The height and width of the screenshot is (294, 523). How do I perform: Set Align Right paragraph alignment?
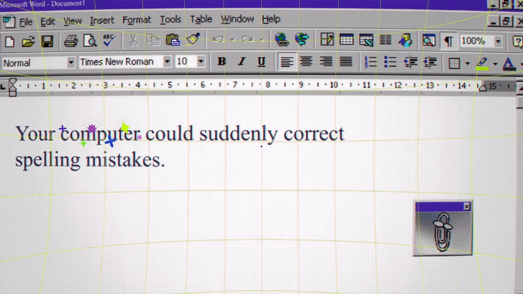(326, 61)
